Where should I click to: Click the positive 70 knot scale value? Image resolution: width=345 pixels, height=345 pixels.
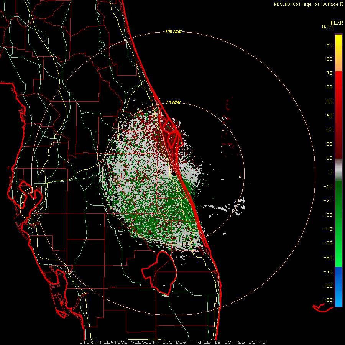click(x=329, y=73)
